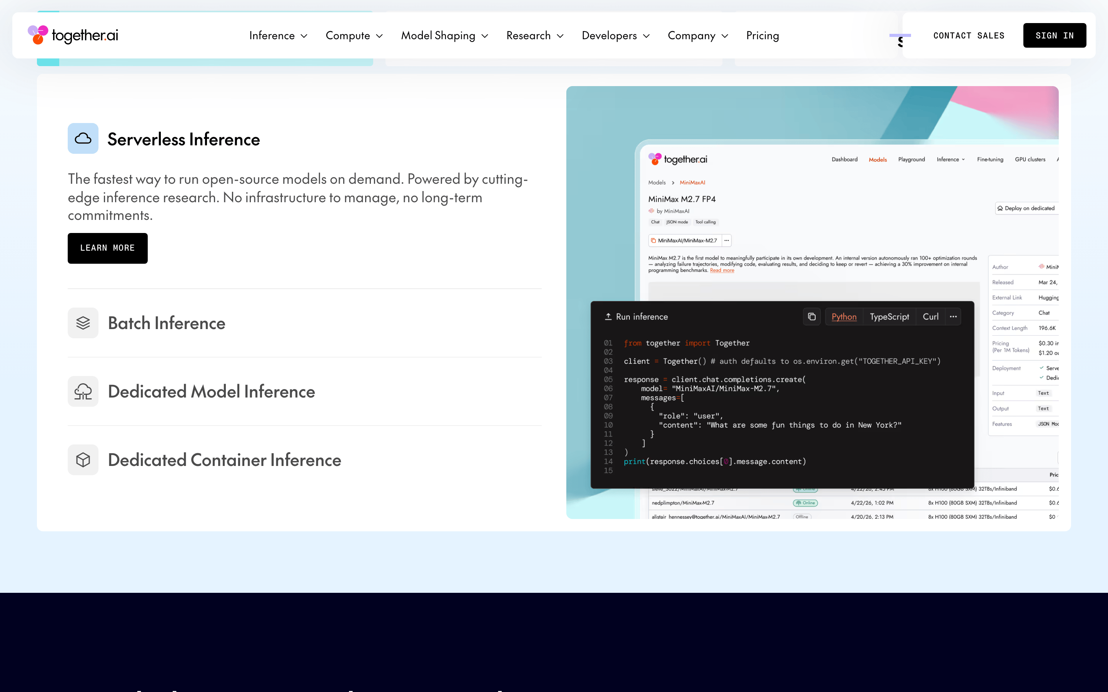Click the copy code icon in Run inference panel

811,317
